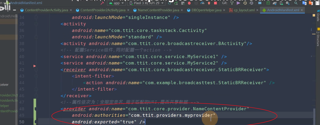Open the Project Structure grid icon

pyautogui.click(x=259, y=3)
